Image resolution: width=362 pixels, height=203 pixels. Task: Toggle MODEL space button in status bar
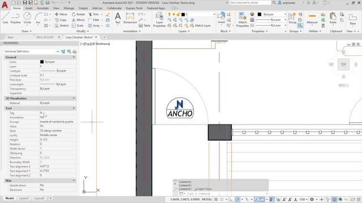(x=207, y=199)
